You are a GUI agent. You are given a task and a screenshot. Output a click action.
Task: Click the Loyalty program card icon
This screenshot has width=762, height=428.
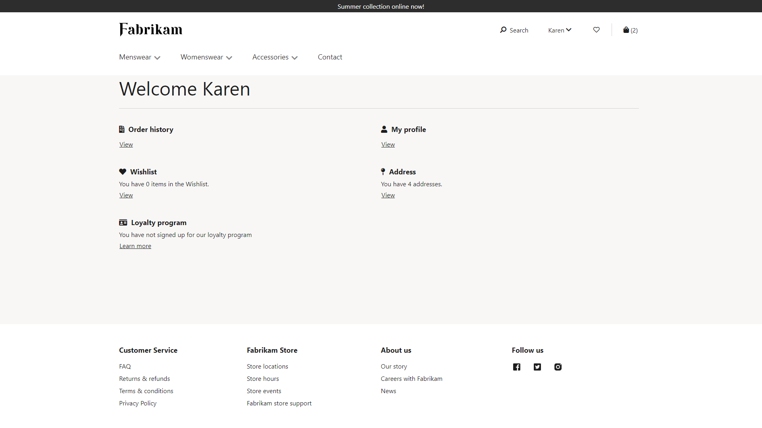[x=123, y=222]
